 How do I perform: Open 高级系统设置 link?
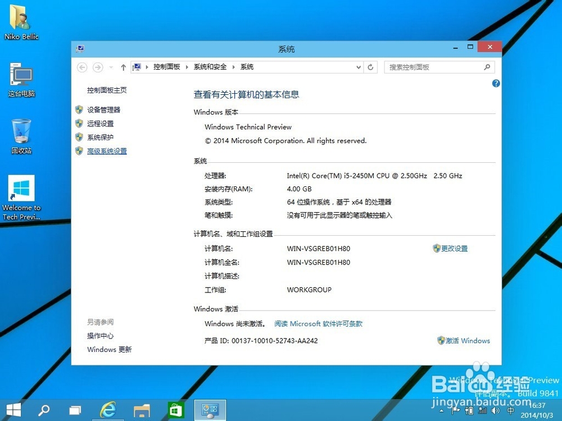[x=107, y=151]
